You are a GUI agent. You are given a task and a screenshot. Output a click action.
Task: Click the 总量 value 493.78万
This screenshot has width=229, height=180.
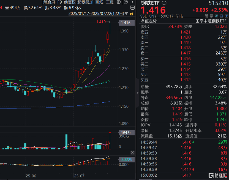coord(174,87)
